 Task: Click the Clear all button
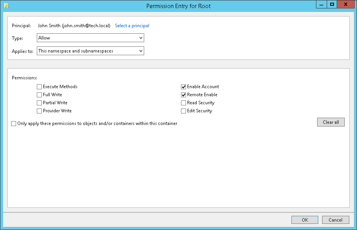pyautogui.click(x=331, y=122)
